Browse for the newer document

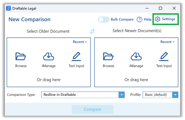[109, 60]
